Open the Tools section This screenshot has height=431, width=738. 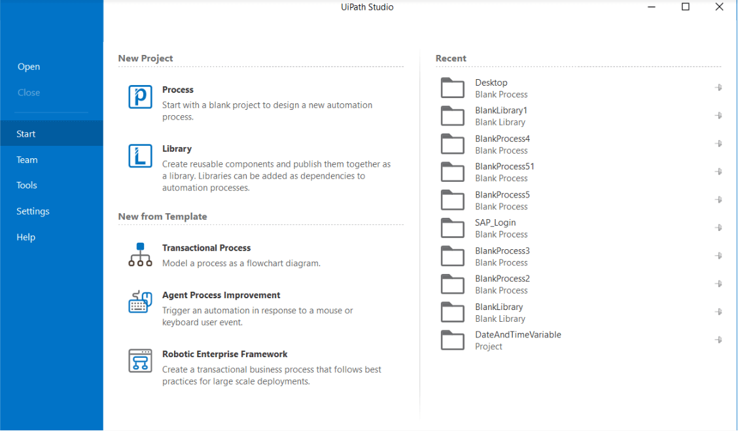(26, 185)
